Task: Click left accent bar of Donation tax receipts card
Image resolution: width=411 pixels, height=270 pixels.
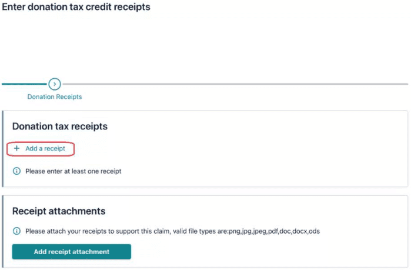Action: pyautogui.click(x=3, y=149)
